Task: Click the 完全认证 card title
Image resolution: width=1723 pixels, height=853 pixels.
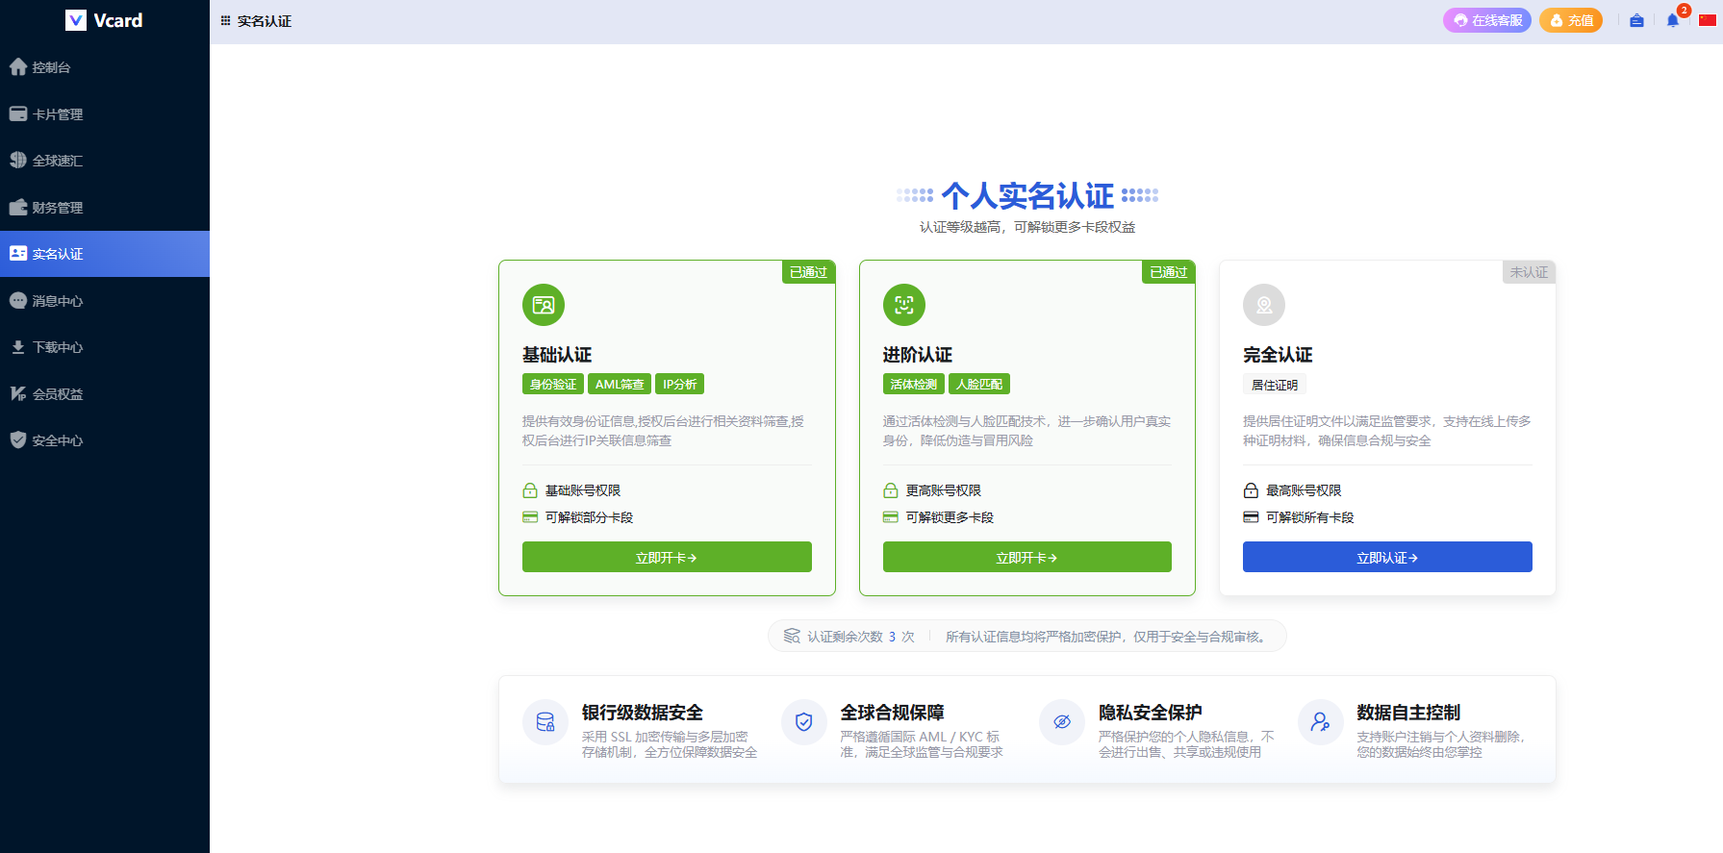Action: 1278,355
